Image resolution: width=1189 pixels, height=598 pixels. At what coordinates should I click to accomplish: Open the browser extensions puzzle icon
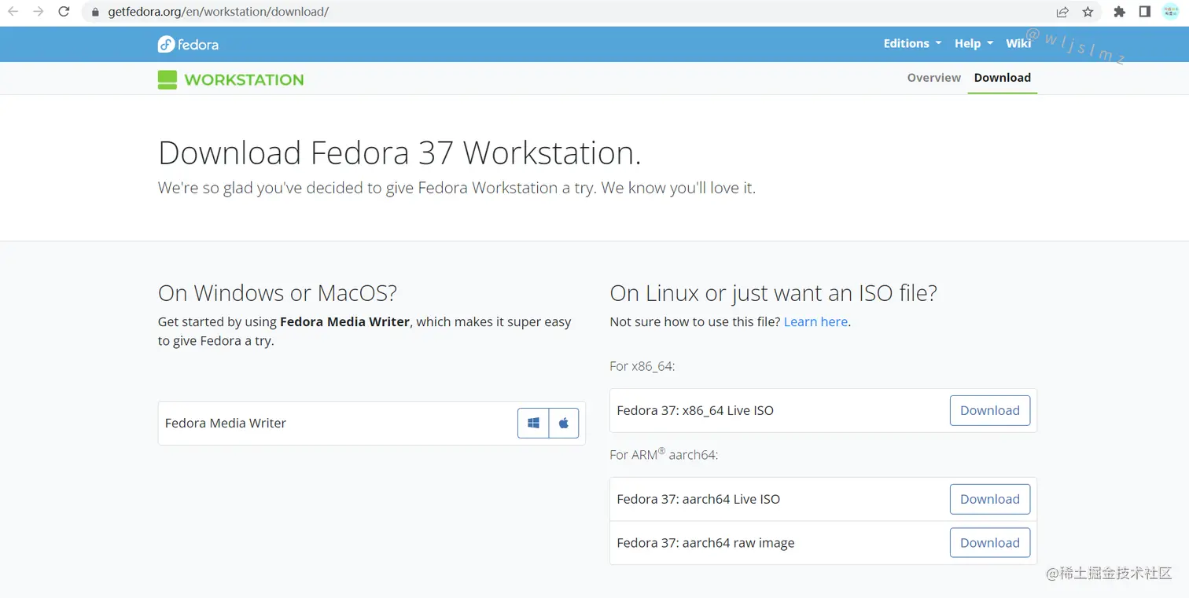(1120, 12)
